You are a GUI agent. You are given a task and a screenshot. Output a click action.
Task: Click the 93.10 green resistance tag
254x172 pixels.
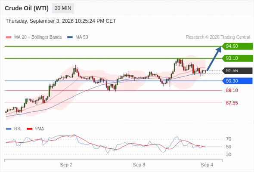coord(237,58)
